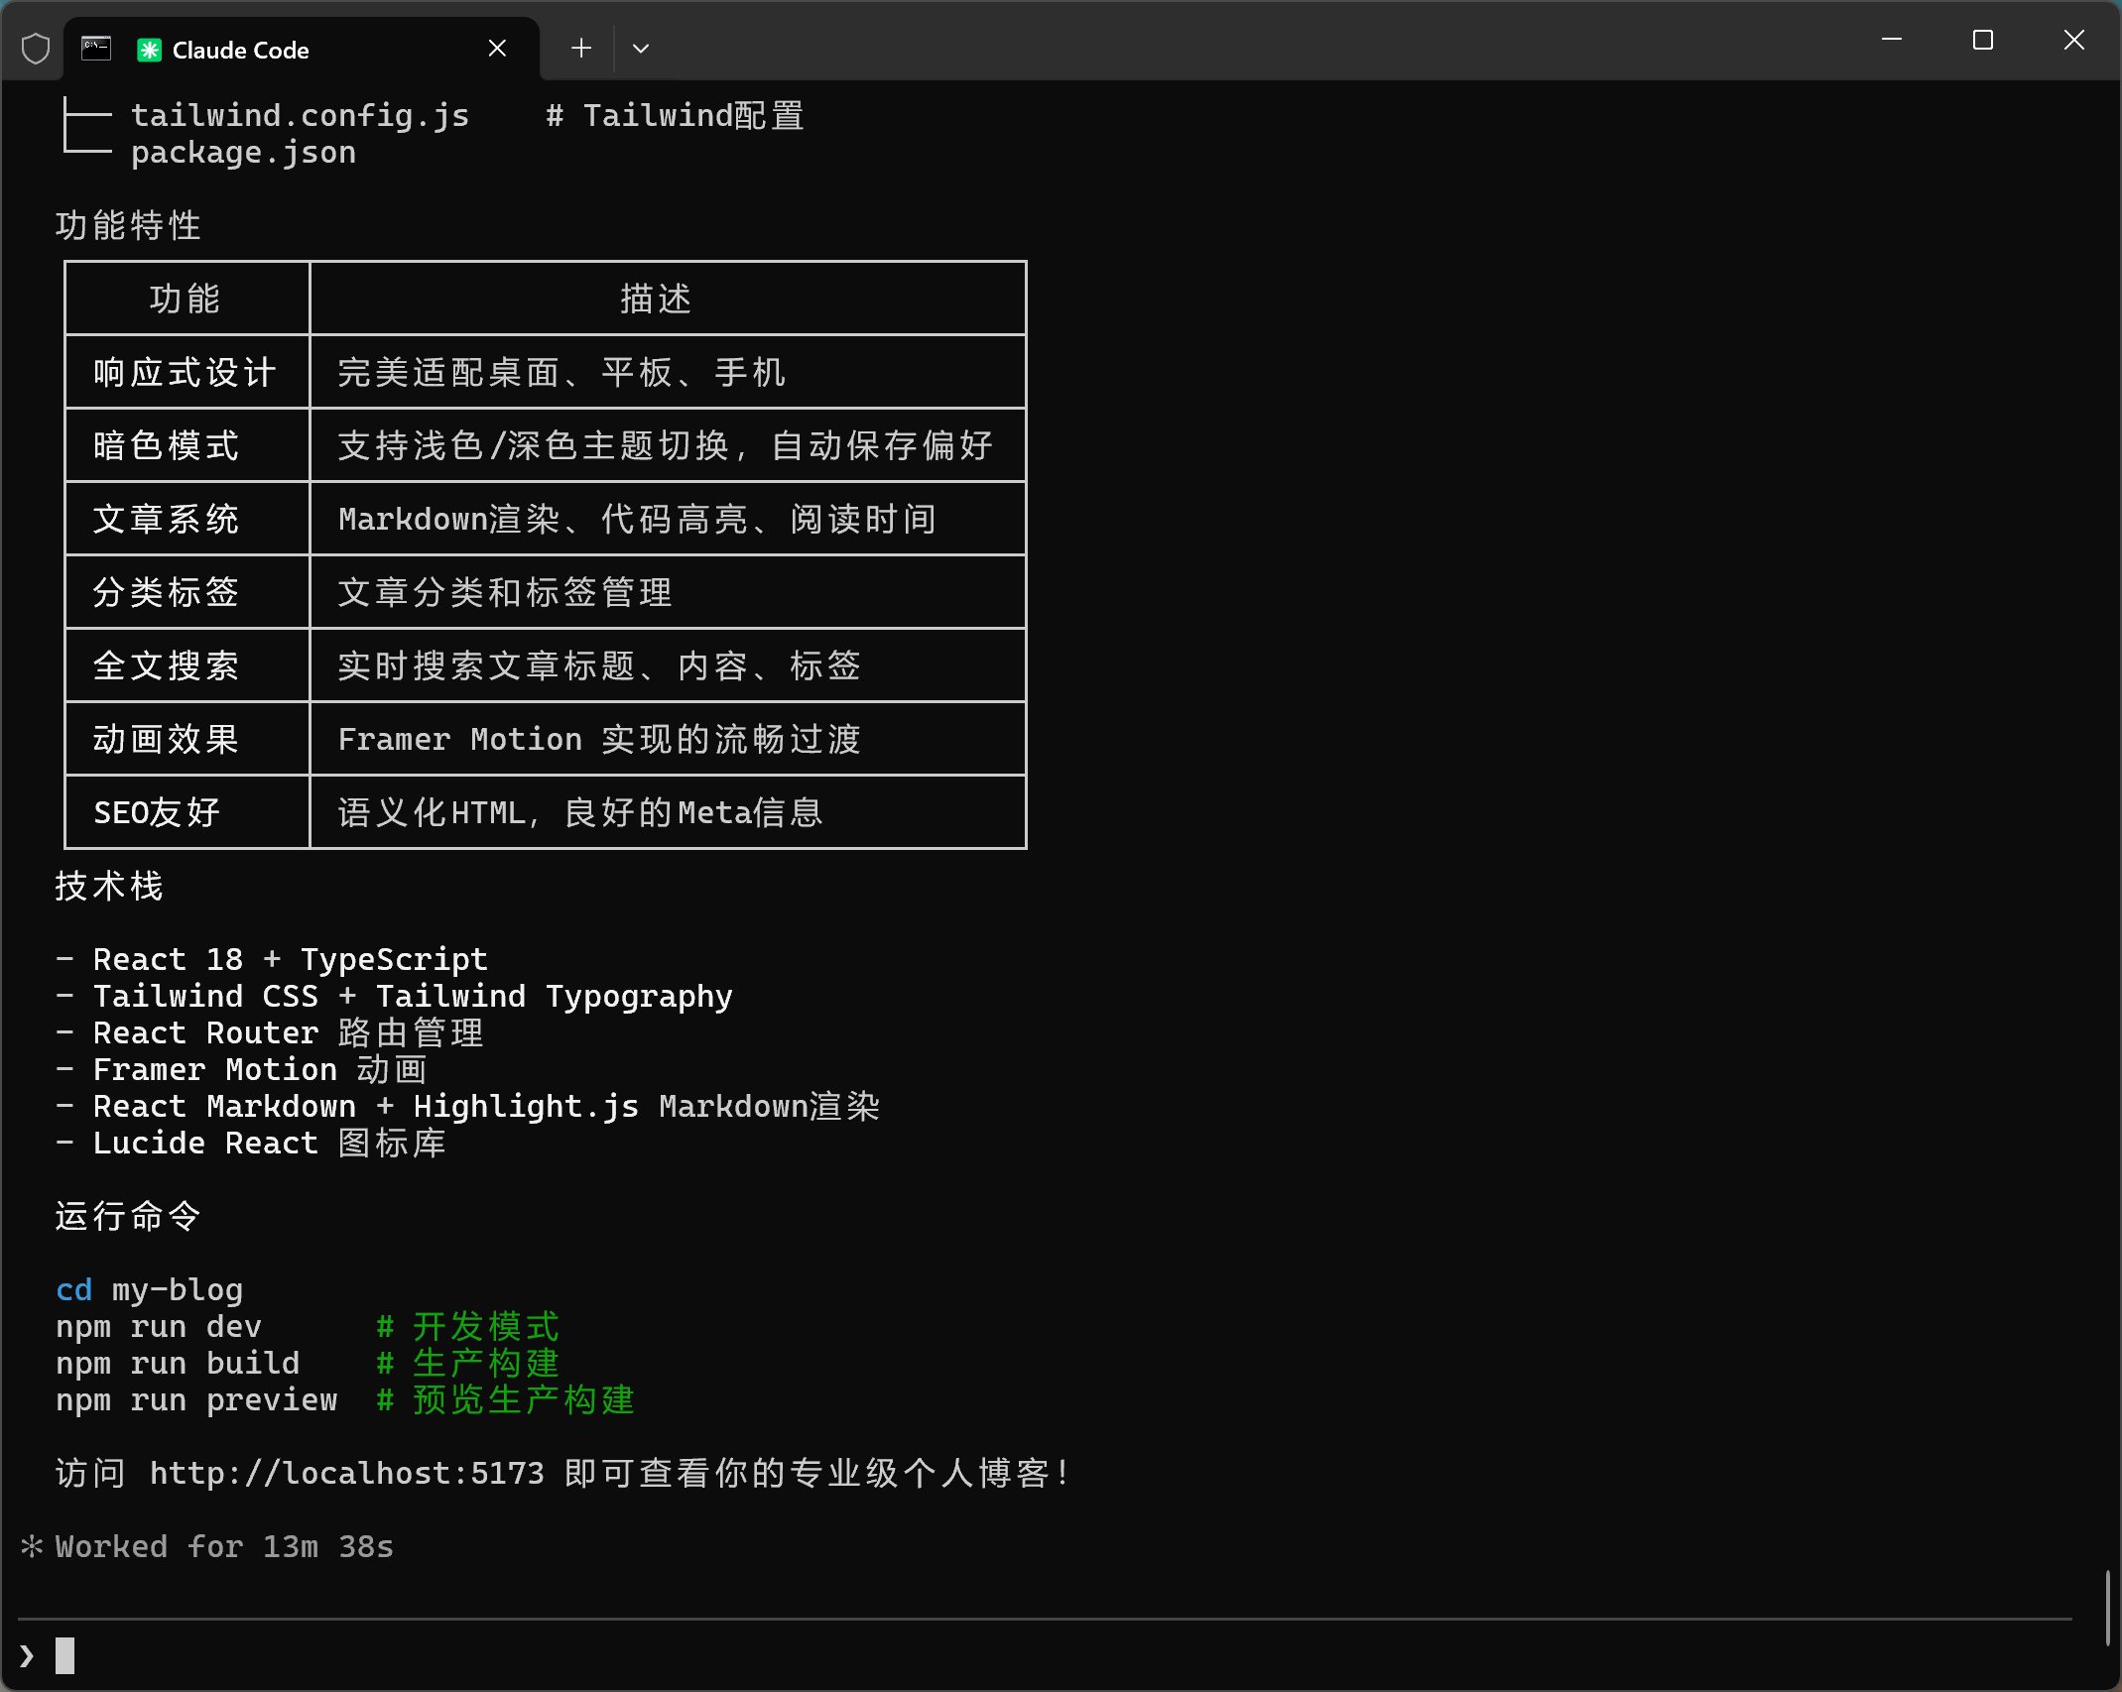This screenshot has width=2122, height=1692.
Task: Maximize the terminal window
Action: coord(1982,40)
